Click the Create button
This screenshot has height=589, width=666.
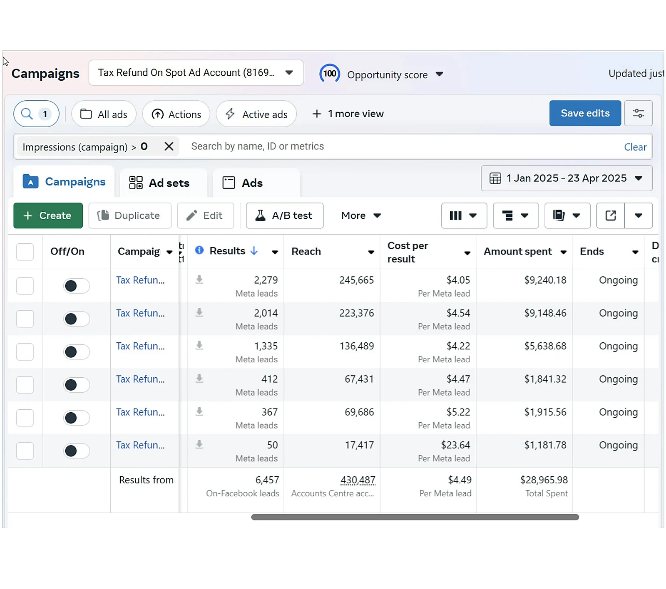[48, 215]
